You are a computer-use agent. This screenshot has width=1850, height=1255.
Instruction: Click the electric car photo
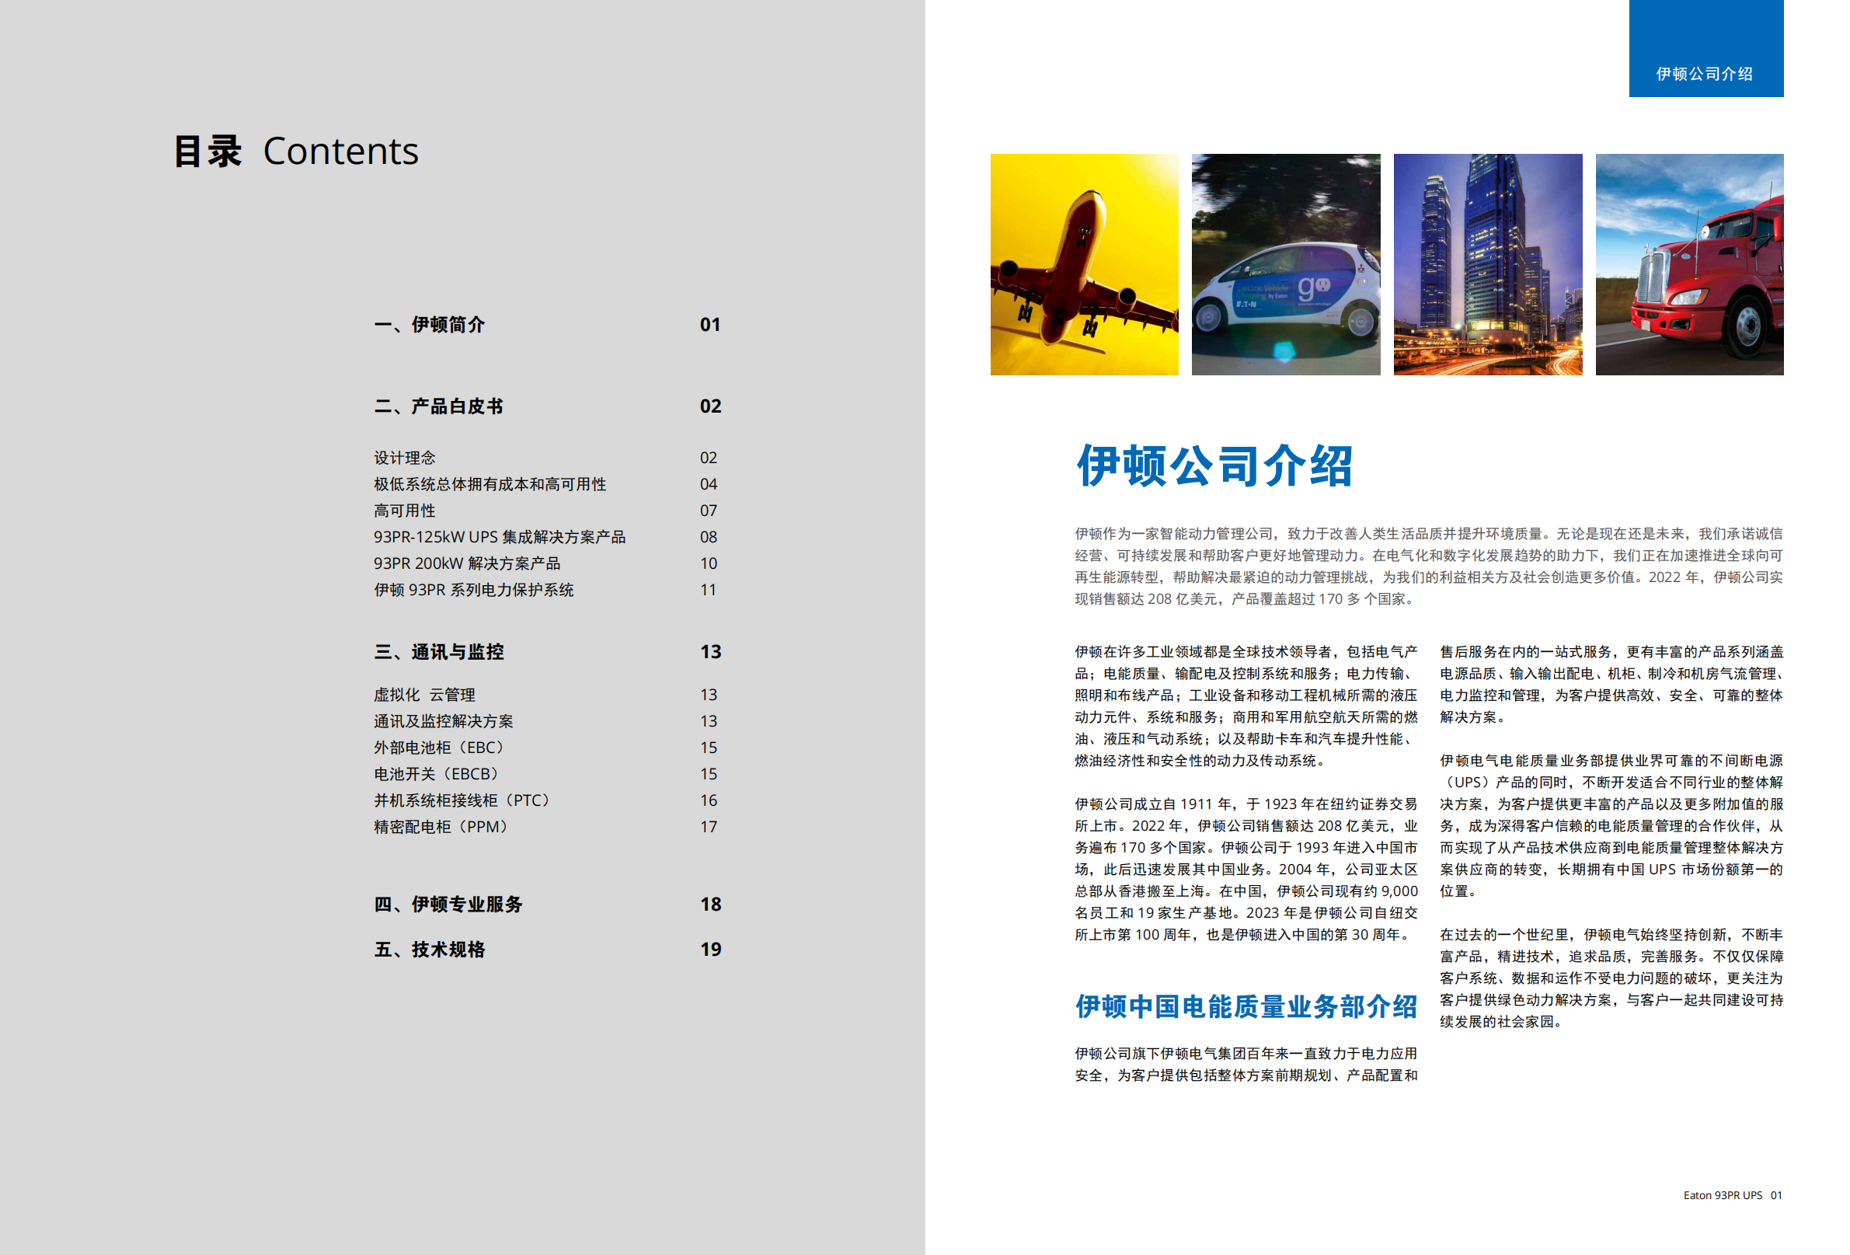tap(1286, 264)
